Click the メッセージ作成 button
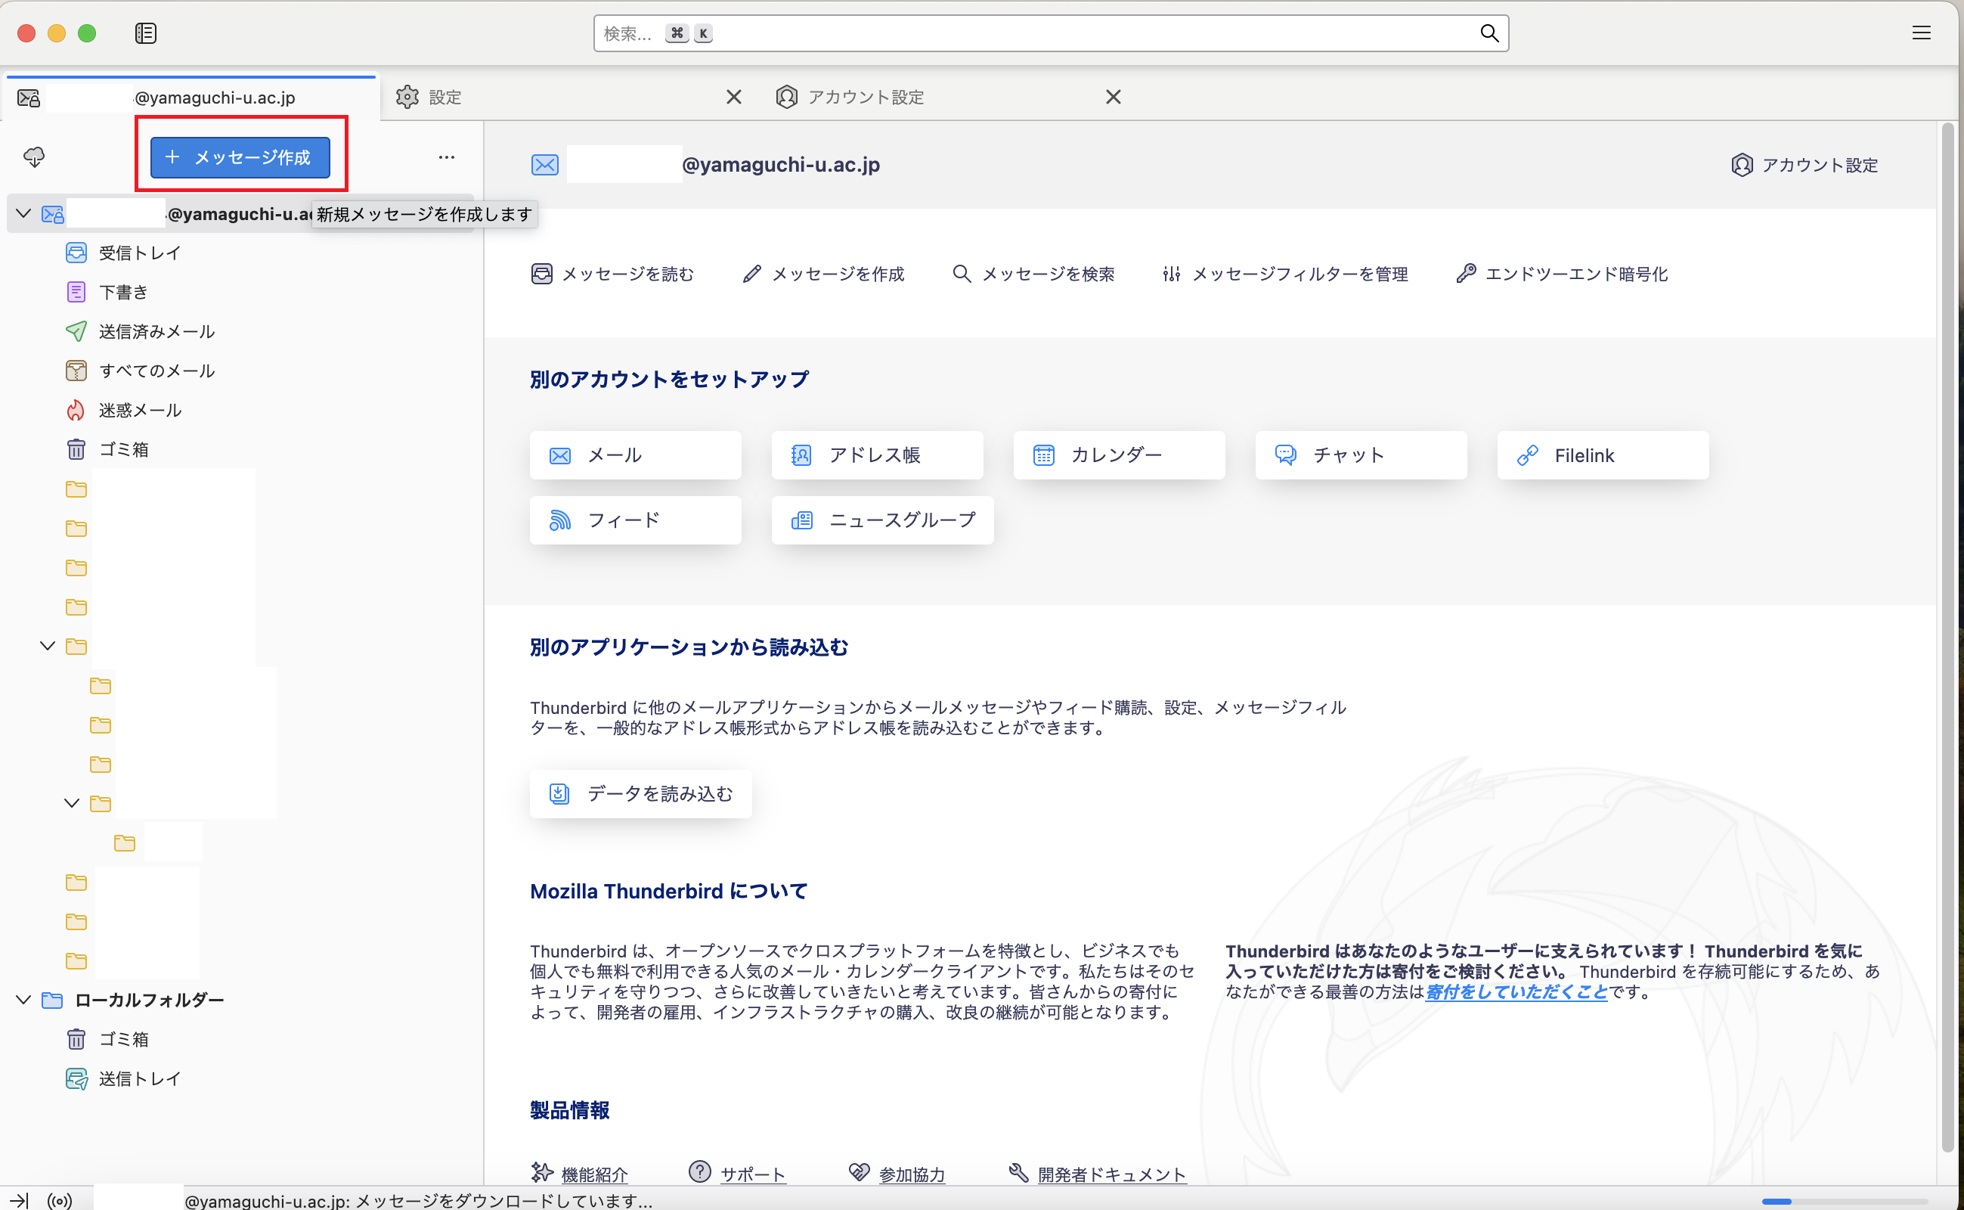 tap(240, 157)
